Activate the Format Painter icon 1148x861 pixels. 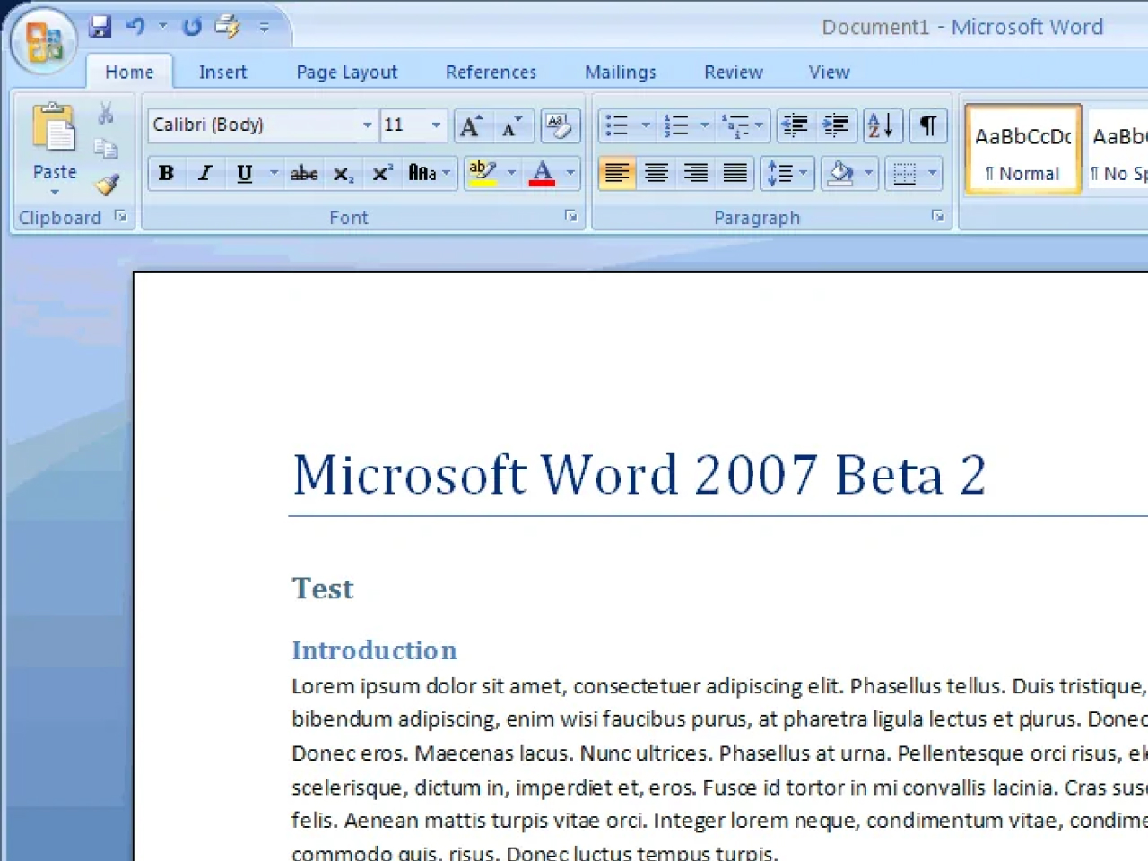click(x=107, y=185)
